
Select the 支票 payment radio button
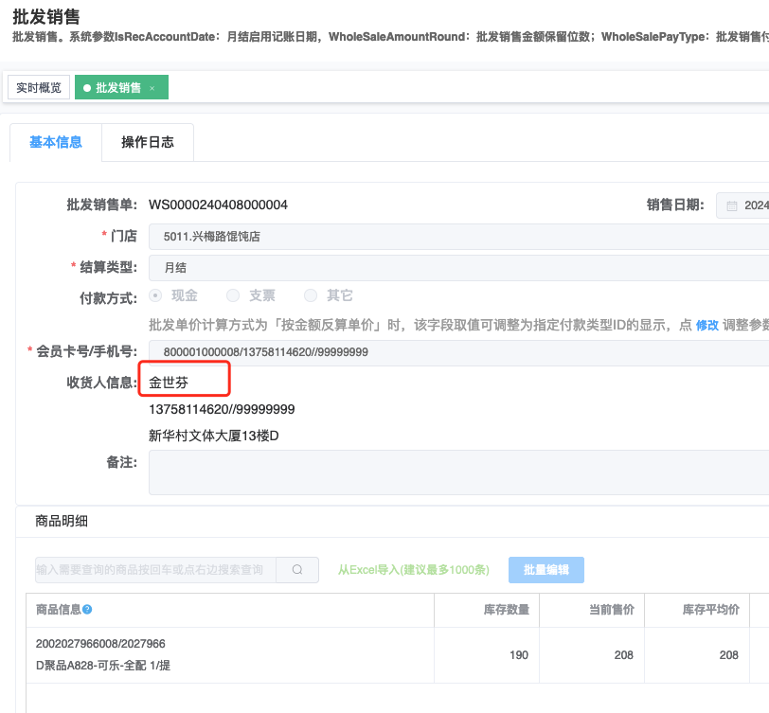233,295
